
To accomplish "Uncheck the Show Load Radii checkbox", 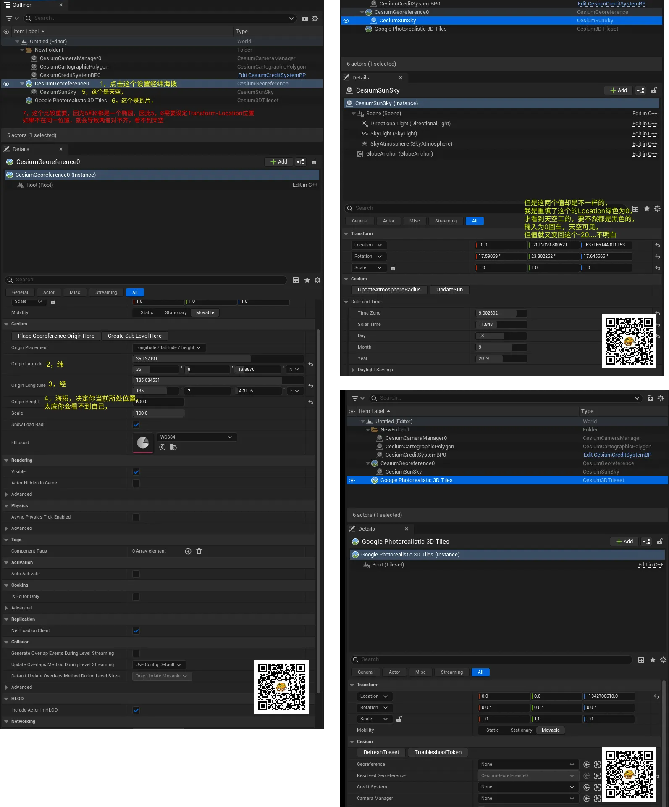I will [136, 425].
